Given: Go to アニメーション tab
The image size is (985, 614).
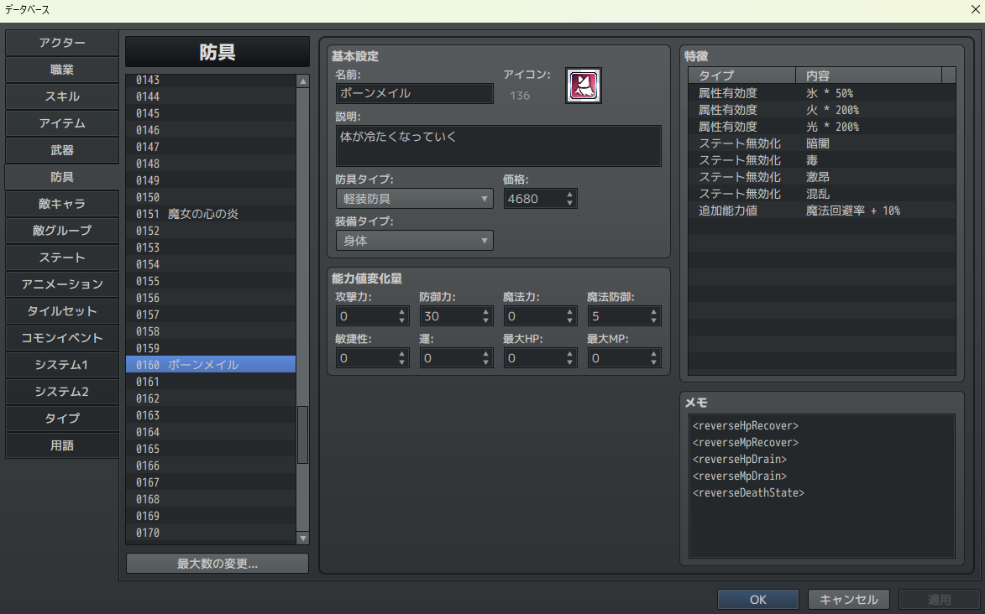Looking at the screenshot, I should pos(61,284).
